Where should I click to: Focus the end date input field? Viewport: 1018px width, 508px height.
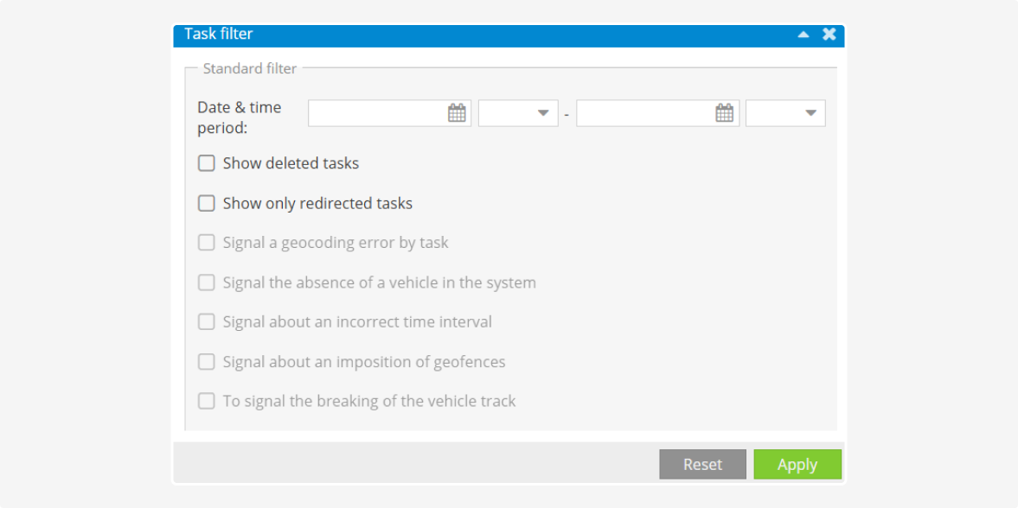[645, 113]
